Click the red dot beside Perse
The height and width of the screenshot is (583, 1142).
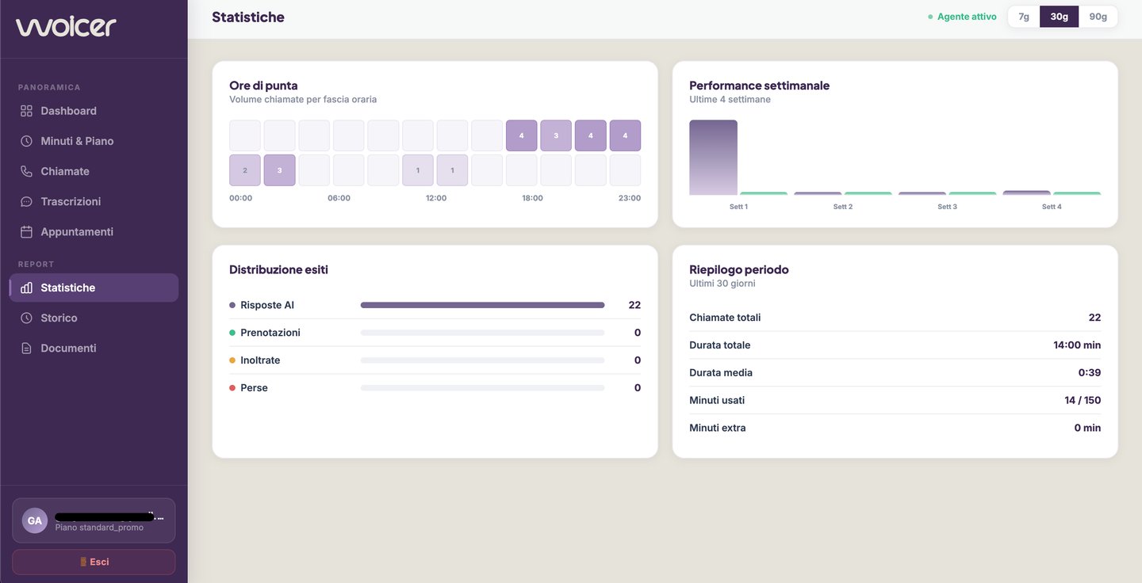coord(232,388)
